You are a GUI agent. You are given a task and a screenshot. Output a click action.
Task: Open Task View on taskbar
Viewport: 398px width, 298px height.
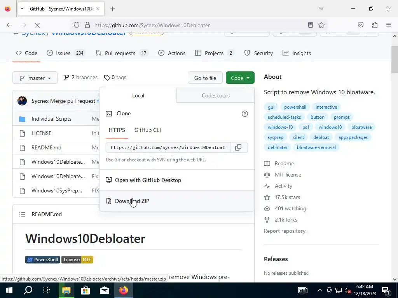(47, 290)
